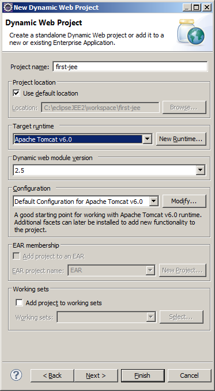Click Finish to create project
215x391 pixels.
(142, 375)
